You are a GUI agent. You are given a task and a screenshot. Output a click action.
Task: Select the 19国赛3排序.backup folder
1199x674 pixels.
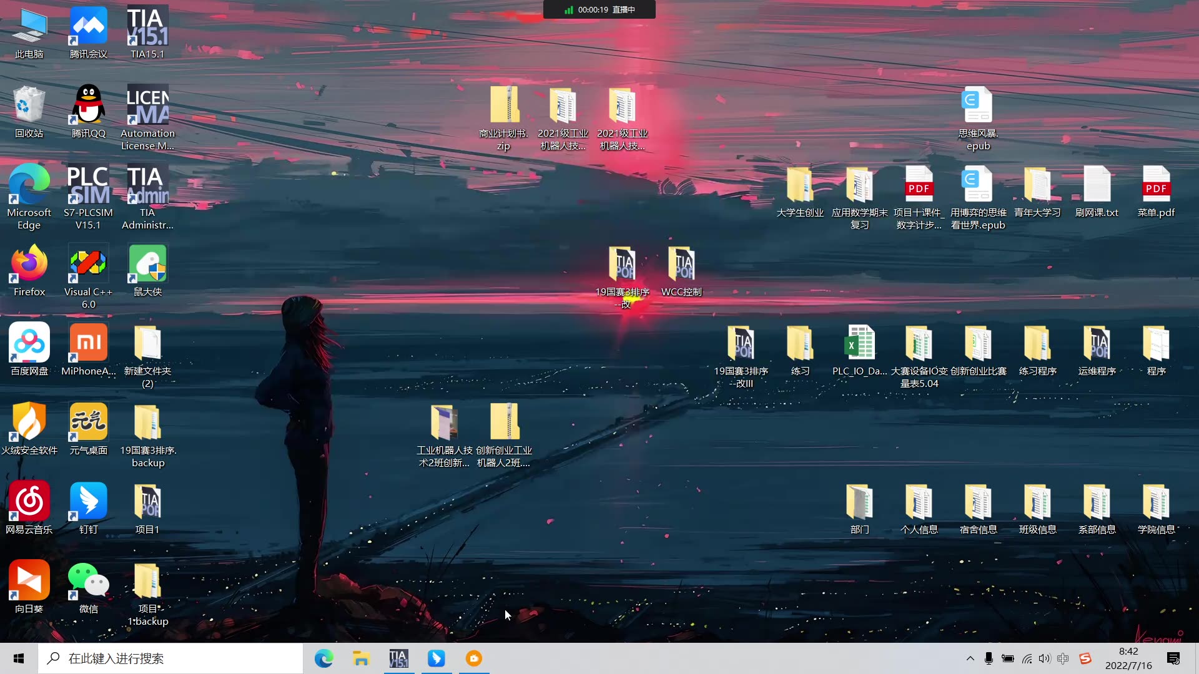(147, 435)
